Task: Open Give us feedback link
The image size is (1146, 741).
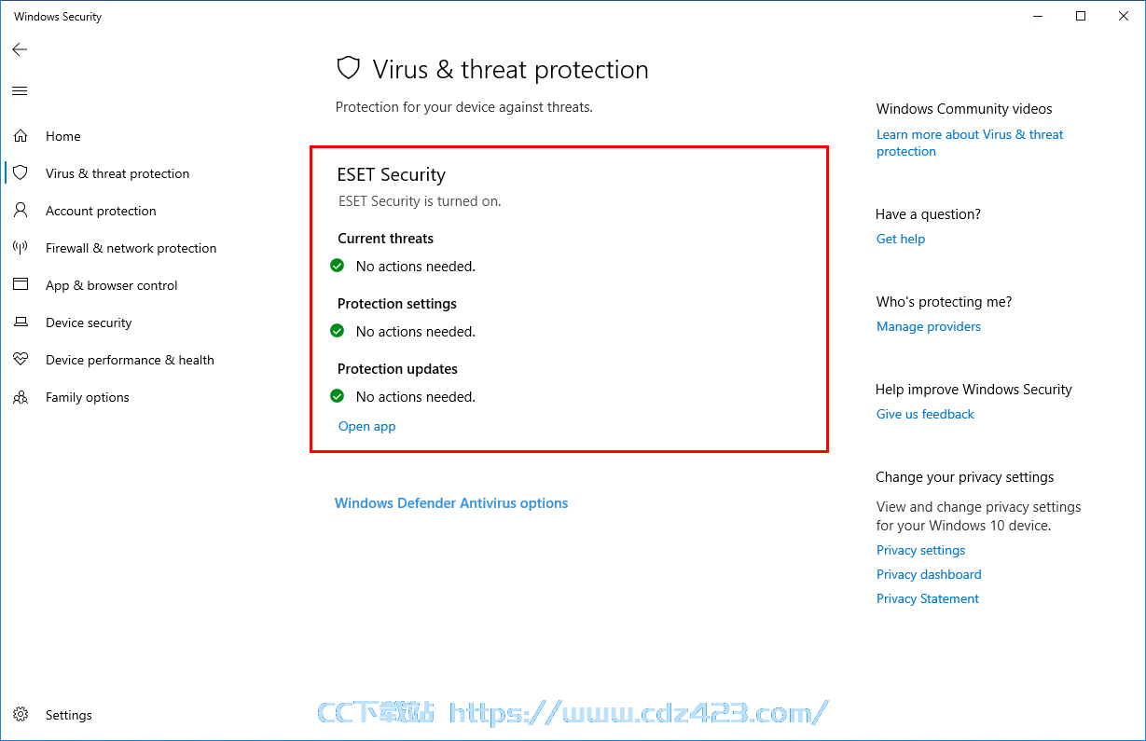Action: tap(925, 414)
